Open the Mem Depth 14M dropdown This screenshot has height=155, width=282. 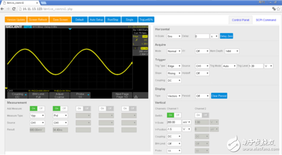(x=232, y=51)
